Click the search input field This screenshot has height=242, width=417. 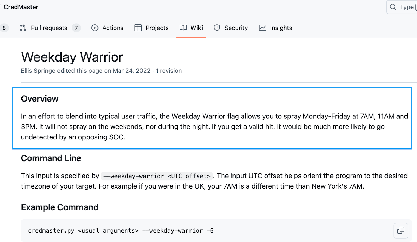406,7
